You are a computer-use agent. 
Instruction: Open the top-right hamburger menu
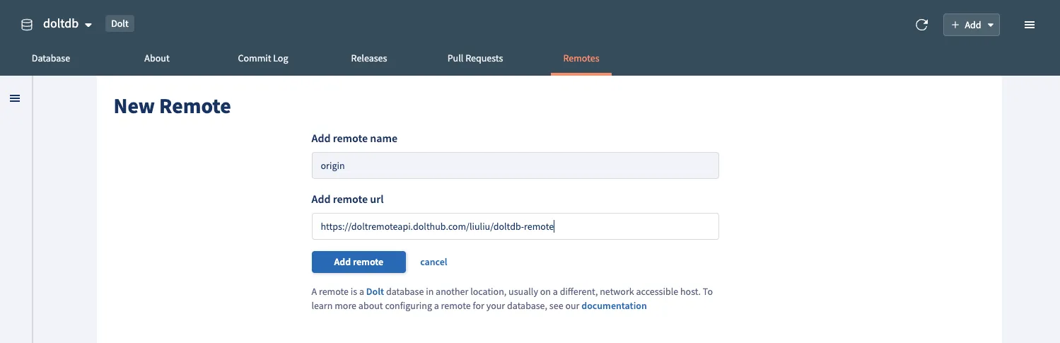click(x=1029, y=25)
